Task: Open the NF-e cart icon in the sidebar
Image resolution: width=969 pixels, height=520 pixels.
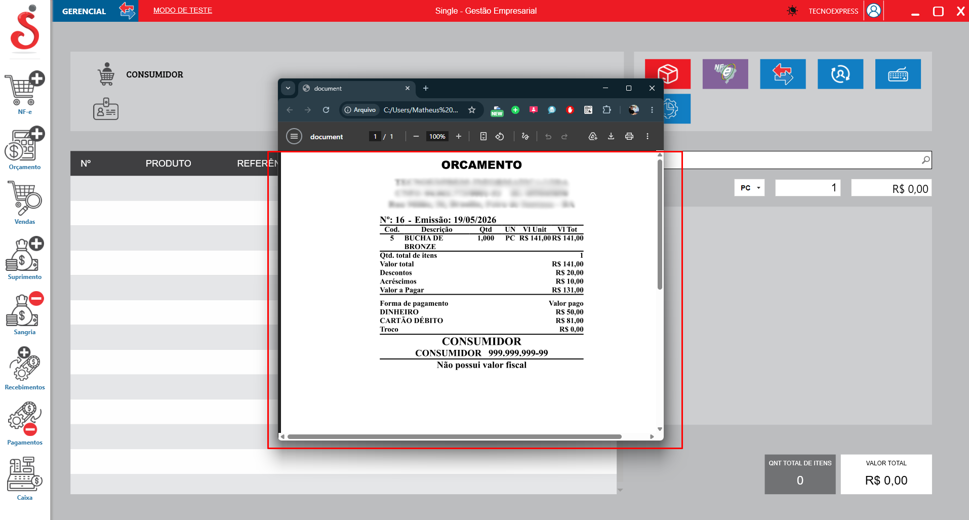Action: pos(25,93)
